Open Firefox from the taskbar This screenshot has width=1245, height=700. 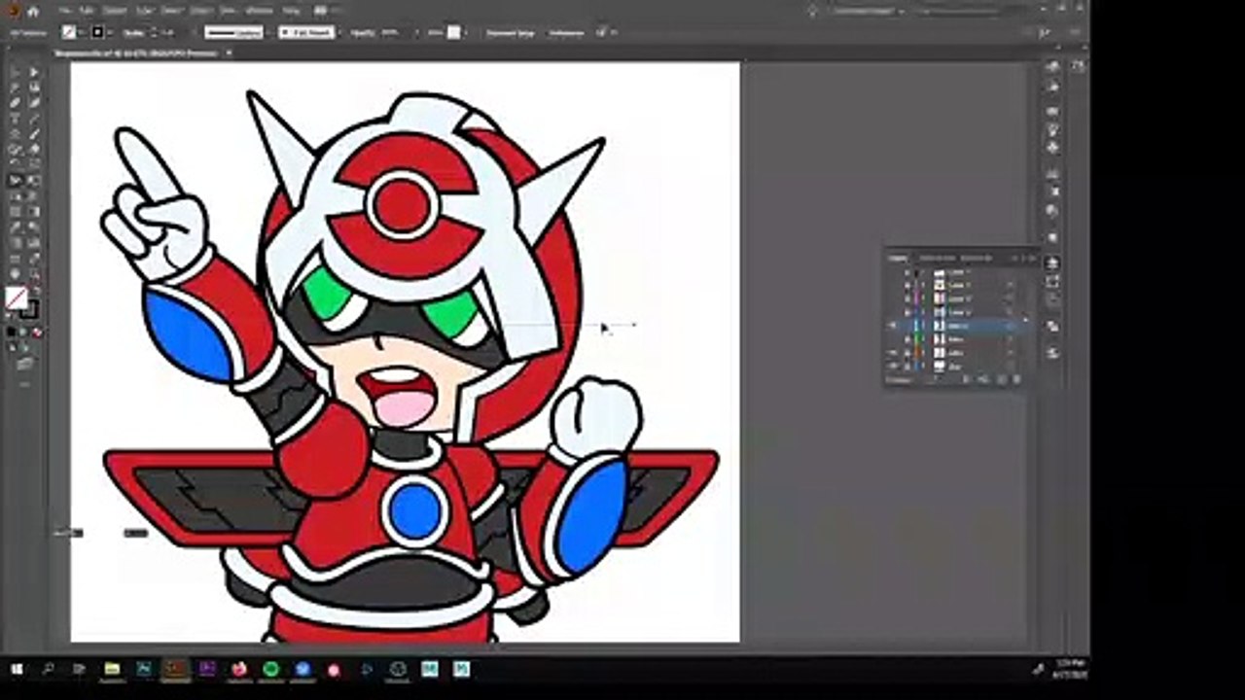coord(238,669)
